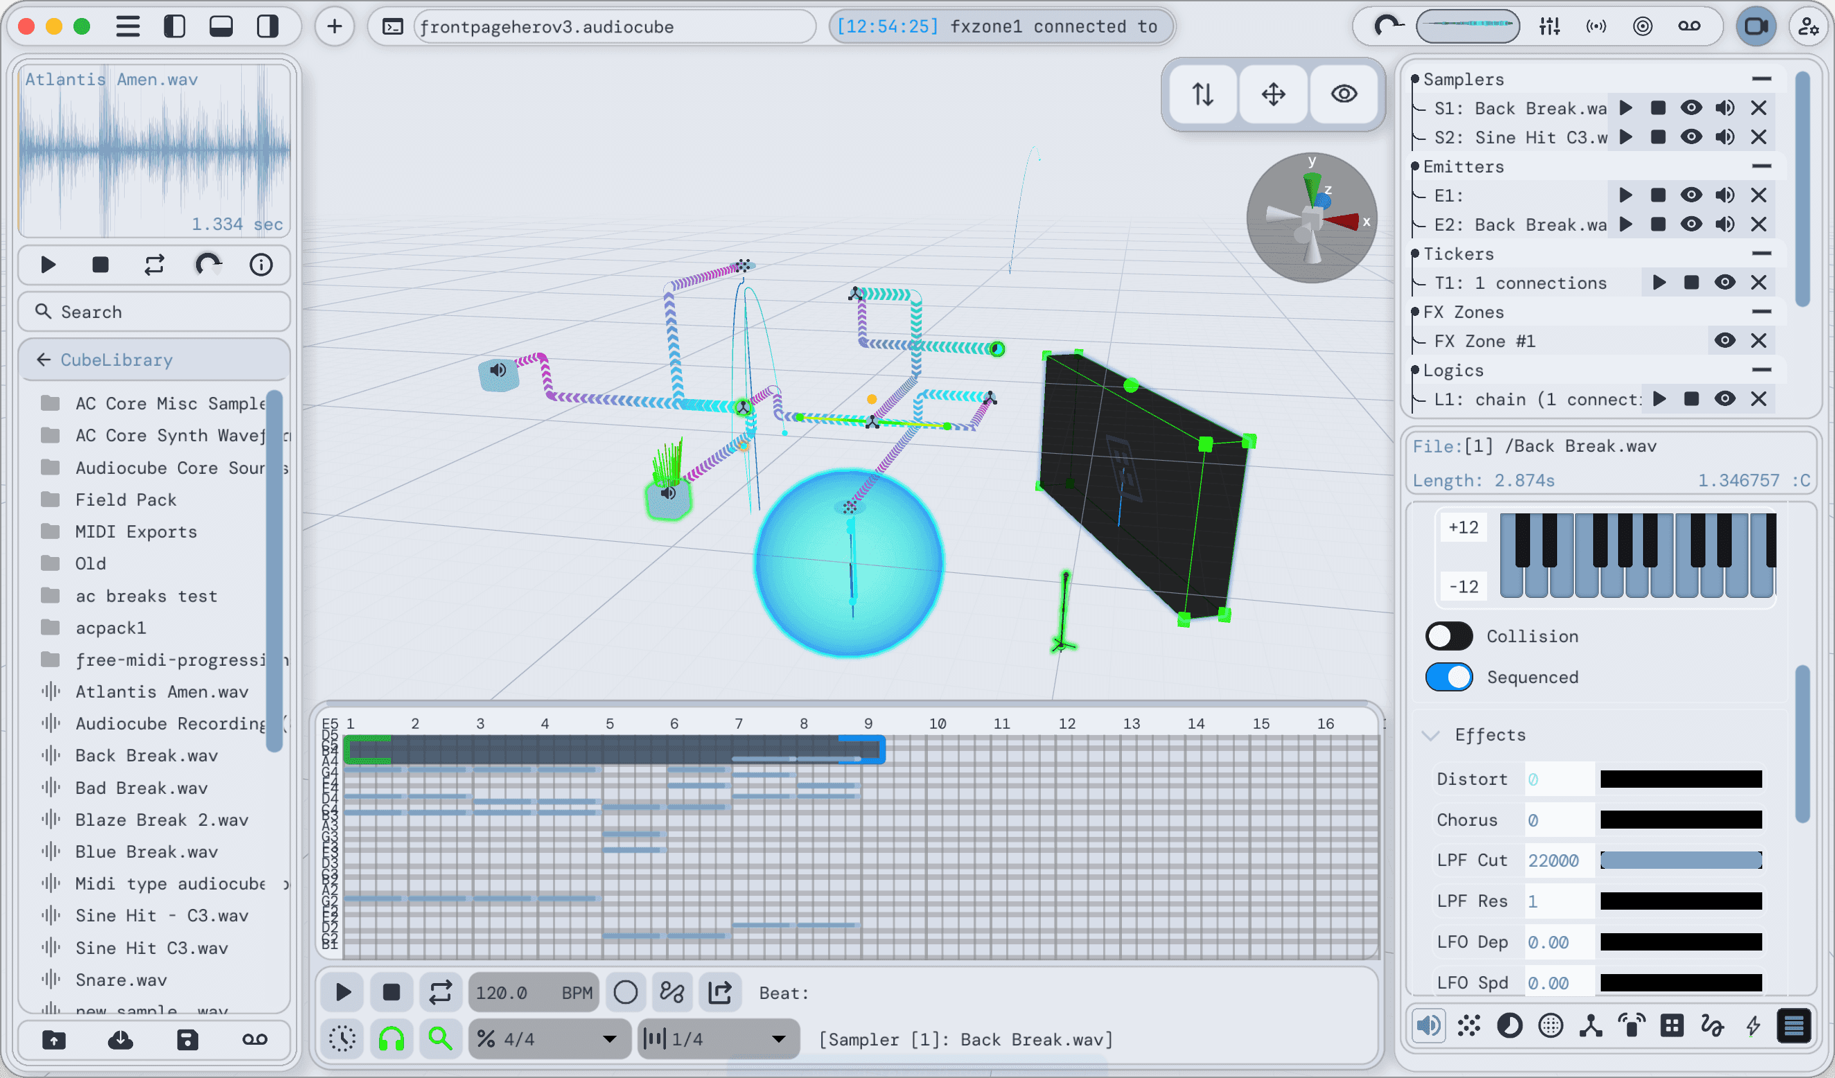
Task: Click the headphones icon in sequencer bar
Action: 391,1039
